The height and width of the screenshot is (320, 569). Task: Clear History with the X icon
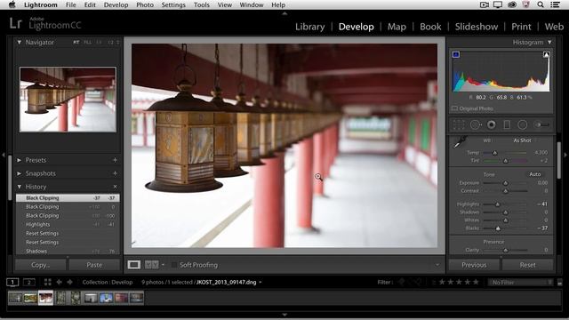(115, 187)
